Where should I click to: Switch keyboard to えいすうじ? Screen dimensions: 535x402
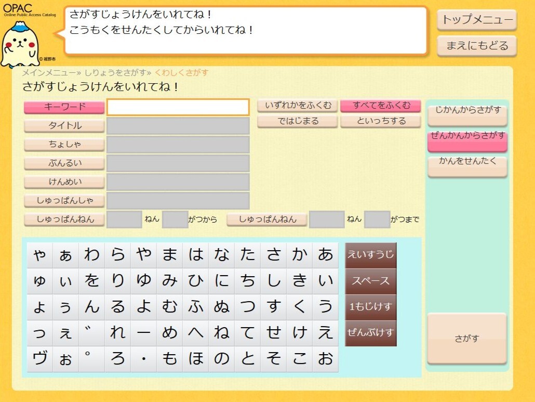pyautogui.click(x=371, y=255)
